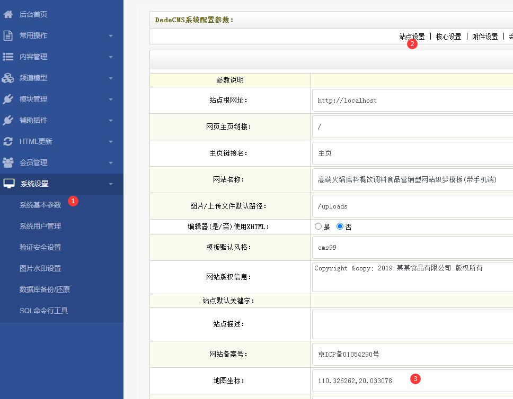Image resolution: width=513 pixels, height=399 pixels.
Task: Focus the 网站版权信息 text area
Action: point(413,277)
